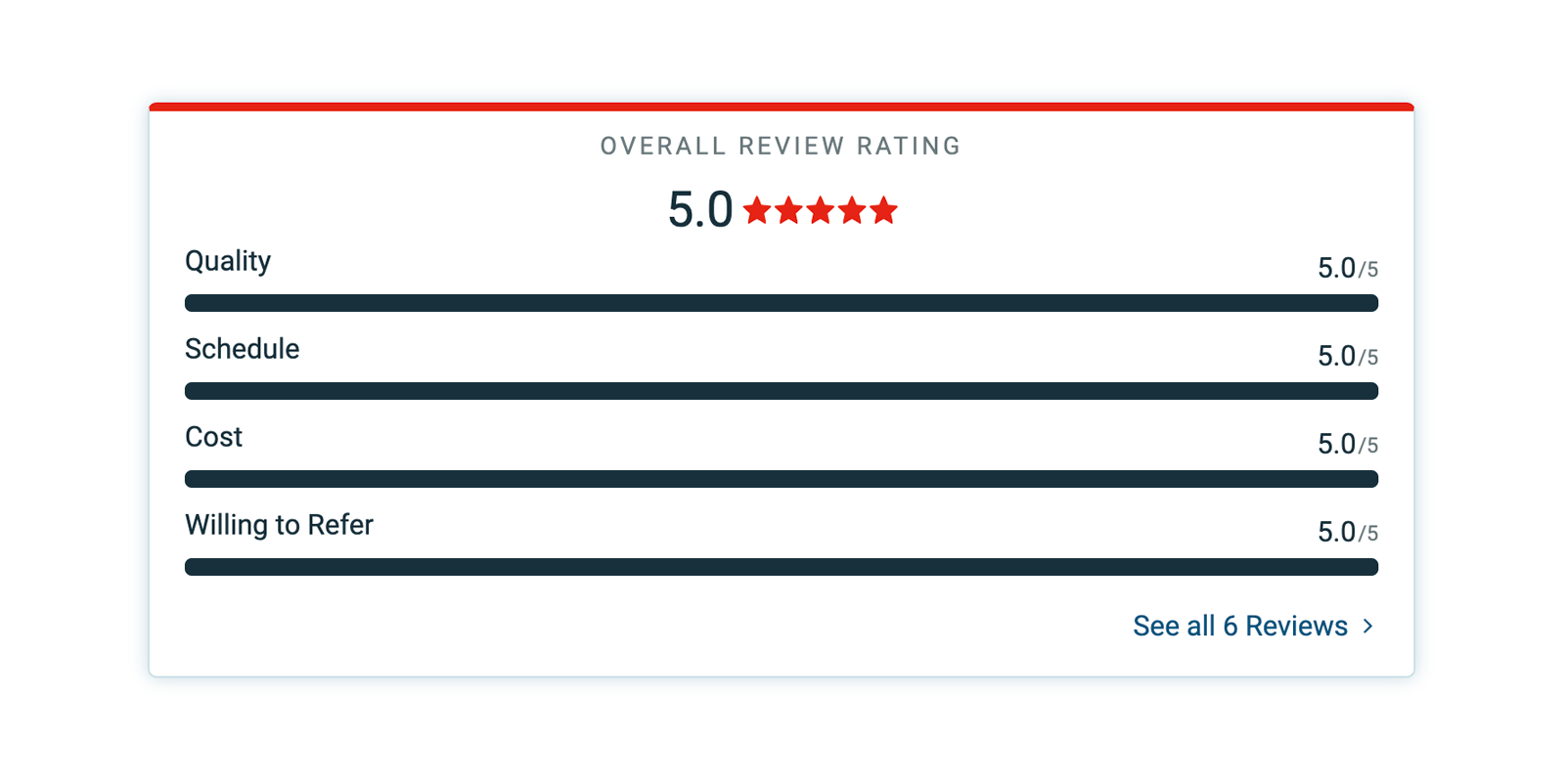Select the third red rating star
This screenshot has height=782, width=1565.
point(821,210)
